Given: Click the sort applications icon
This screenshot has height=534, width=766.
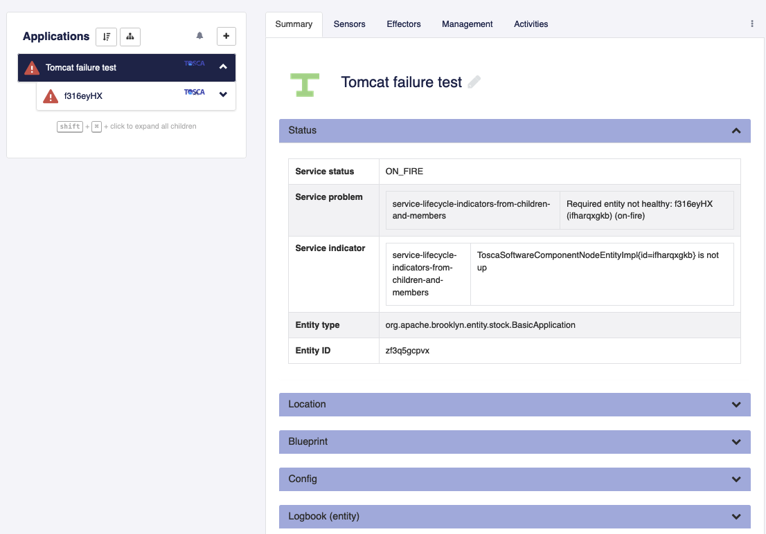Looking at the screenshot, I should 106,37.
